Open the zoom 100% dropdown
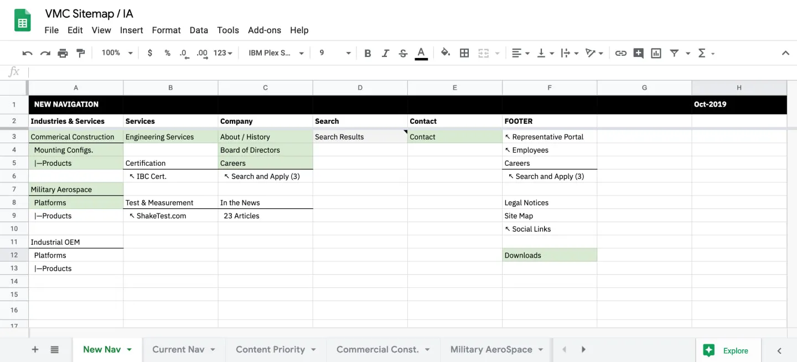The image size is (797, 362). point(117,53)
